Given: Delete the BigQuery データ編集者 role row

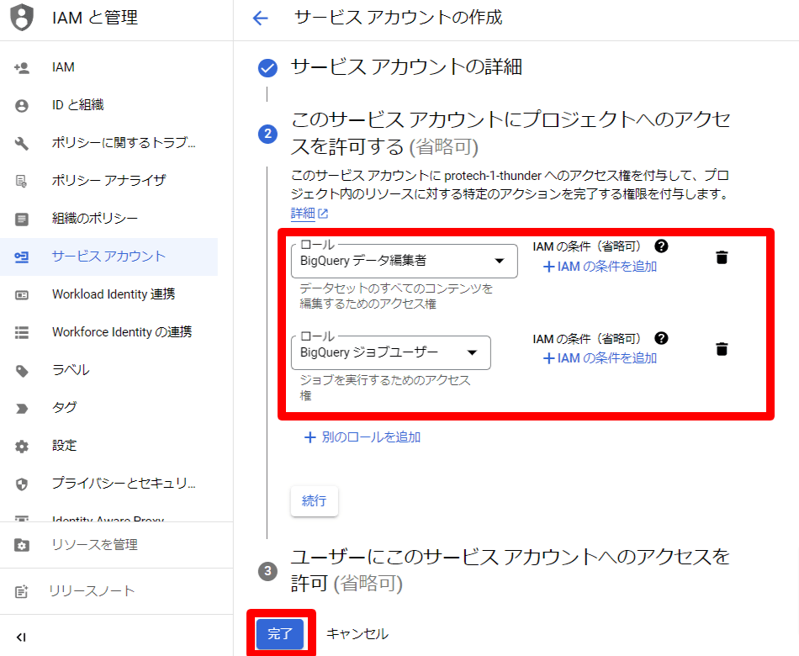Looking at the screenshot, I should (722, 257).
